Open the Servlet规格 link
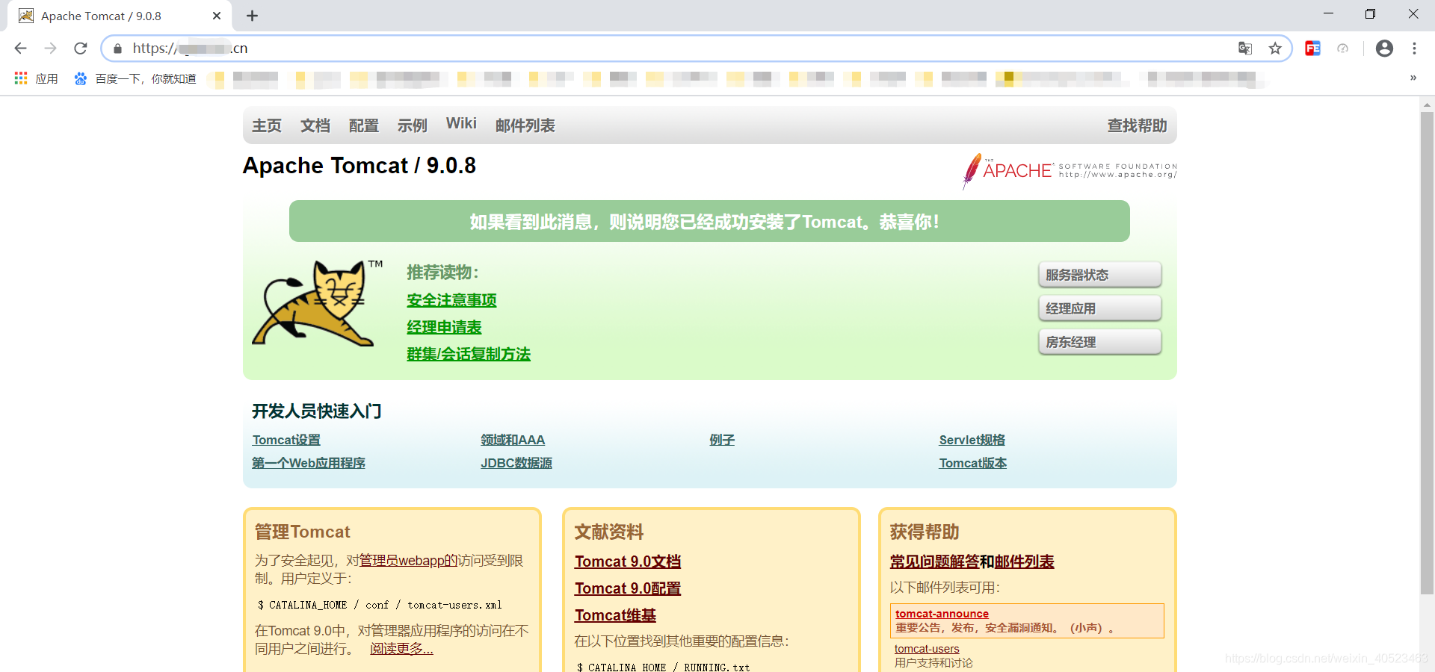Viewport: 1435px width, 672px height. pos(972,440)
